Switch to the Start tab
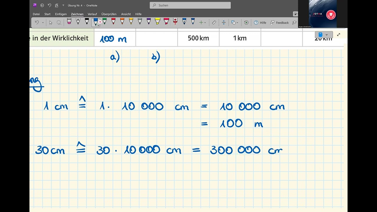This screenshot has height=212, width=377. tap(47, 14)
